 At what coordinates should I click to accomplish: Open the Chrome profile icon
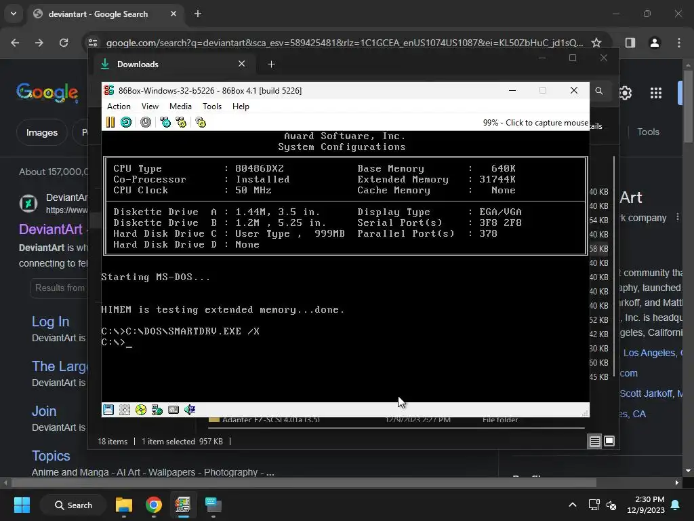coord(655,43)
